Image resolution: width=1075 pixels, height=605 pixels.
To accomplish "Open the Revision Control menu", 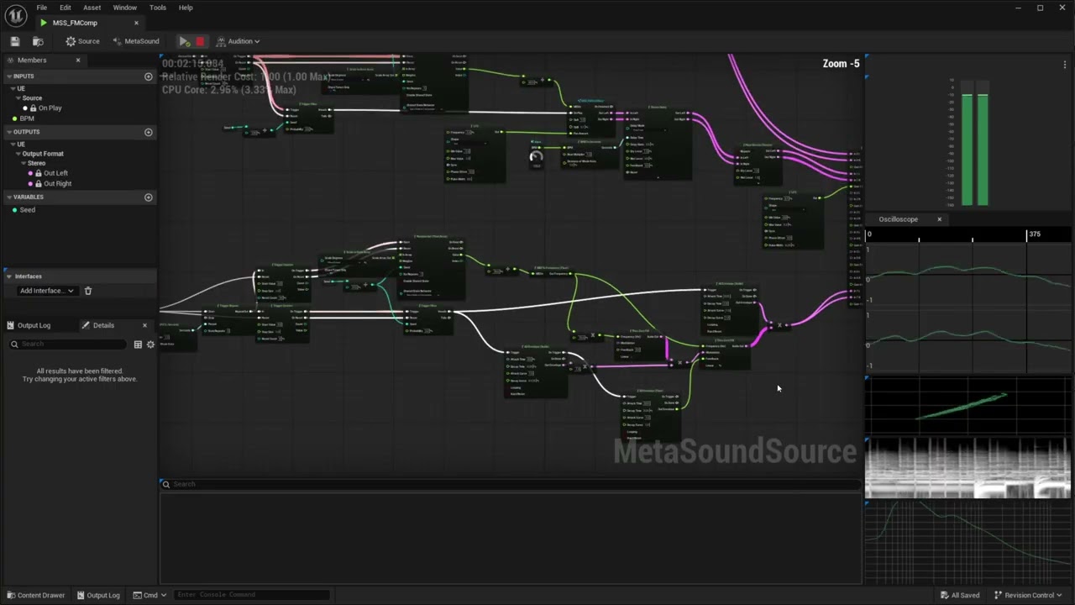I will (x=1028, y=595).
